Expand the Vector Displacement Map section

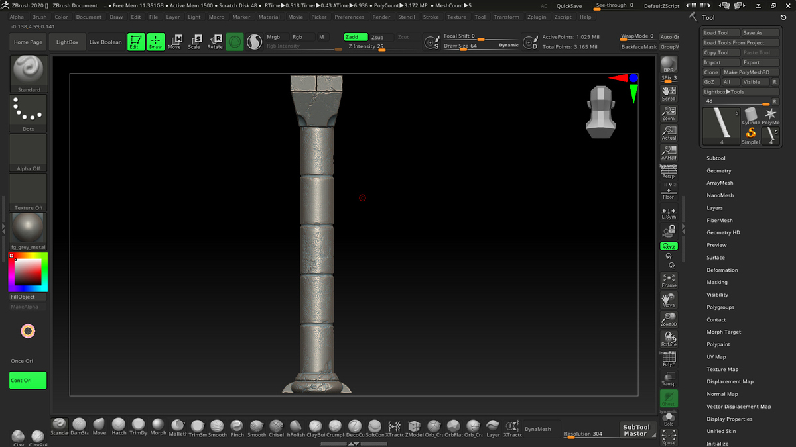click(x=739, y=407)
